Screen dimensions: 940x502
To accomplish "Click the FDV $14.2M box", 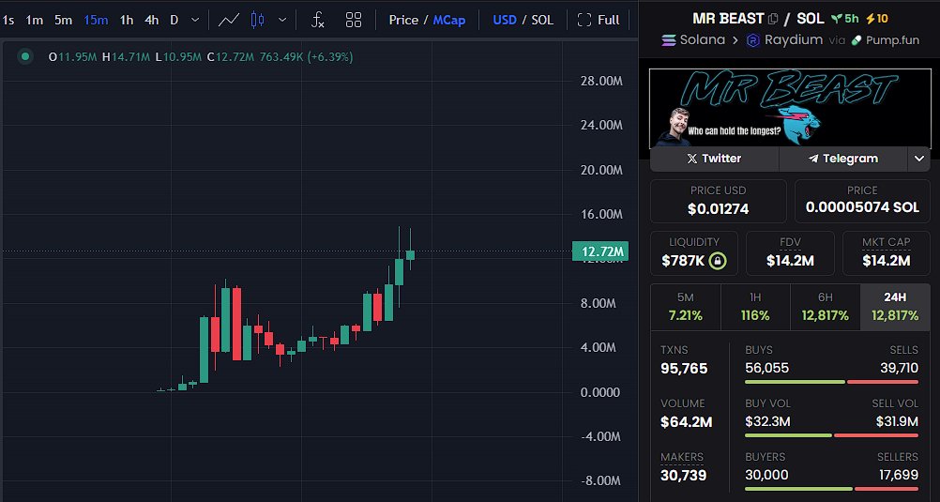I will pyautogui.click(x=790, y=252).
